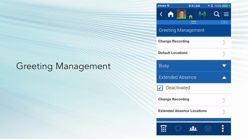The width and height of the screenshot is (248, 139).
Task: Tap the Greeting Management header in the phone
Action: [194, 30]
